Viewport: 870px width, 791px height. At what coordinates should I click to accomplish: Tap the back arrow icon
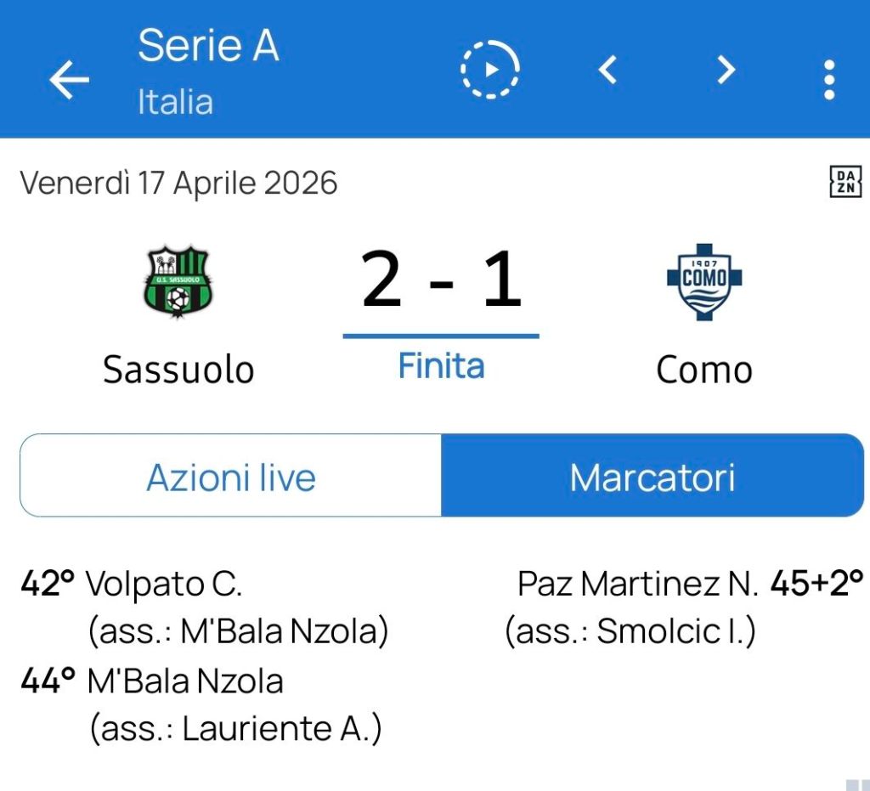click(69, 79)
